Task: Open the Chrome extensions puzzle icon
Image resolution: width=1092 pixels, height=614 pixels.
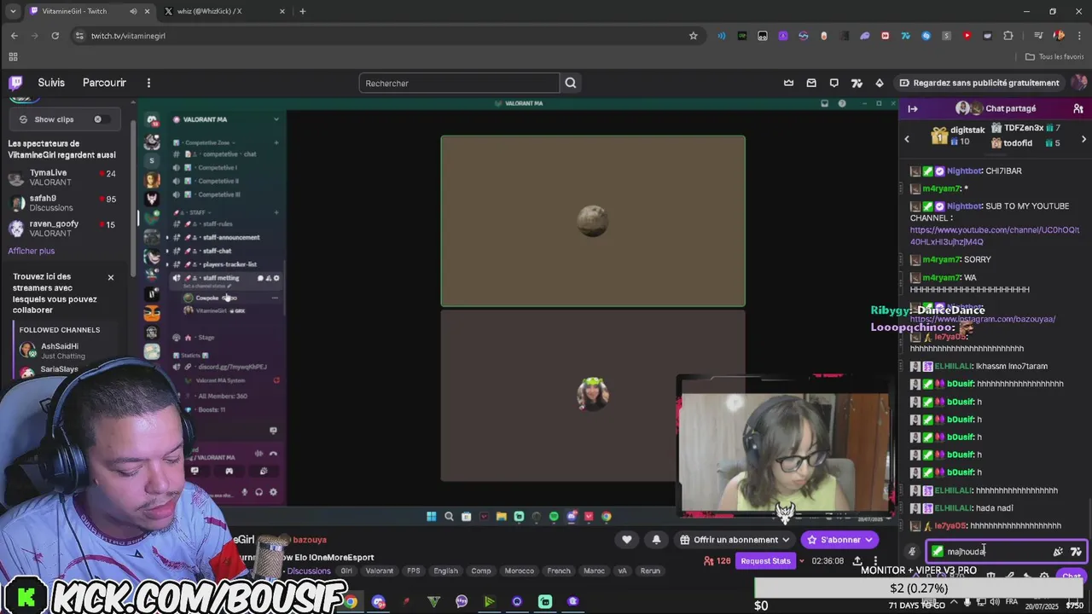Action: point(1008,36)
